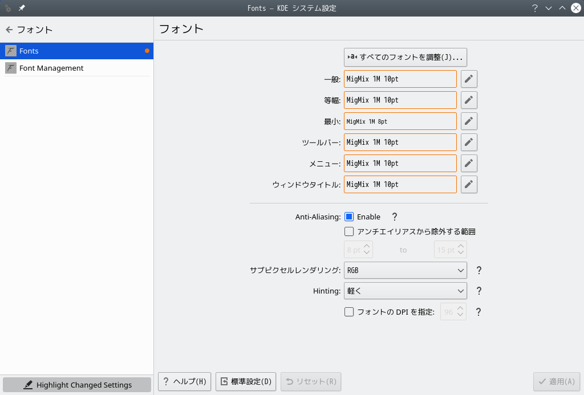The height and width of the screenshot is (395, 584).
Task: Click Highlight Changed Settings button
Action: [77, 385]
